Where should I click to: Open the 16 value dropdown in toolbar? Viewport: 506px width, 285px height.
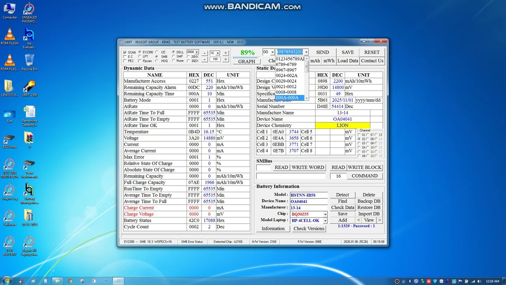(x=217, y=53)
